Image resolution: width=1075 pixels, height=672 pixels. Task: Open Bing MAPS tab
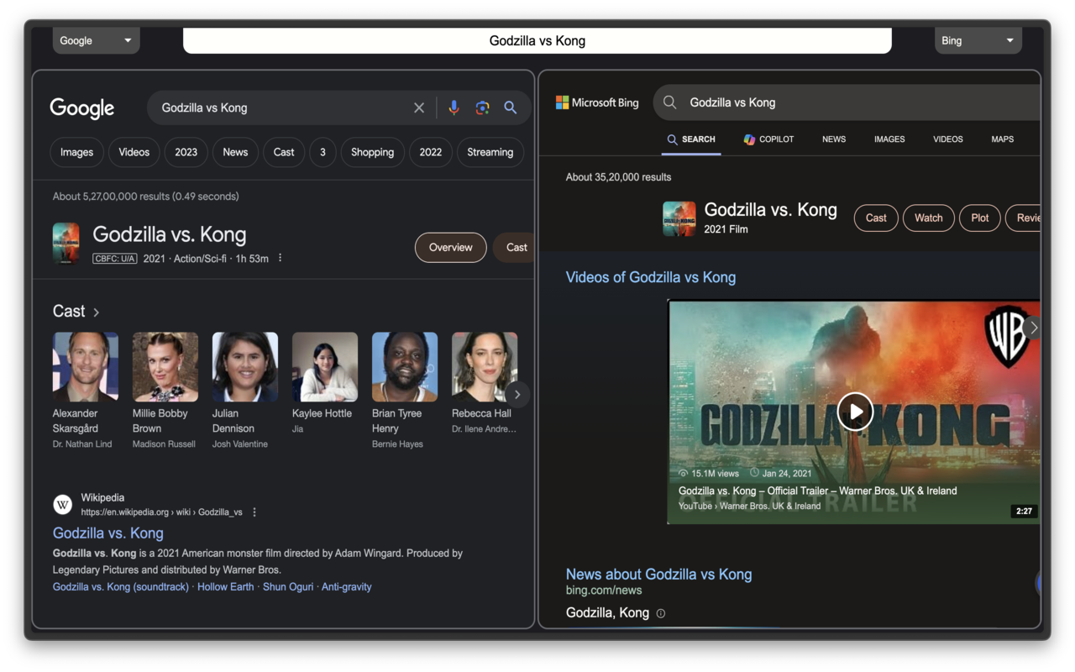pyautogui.click(x=1003, y=139)
